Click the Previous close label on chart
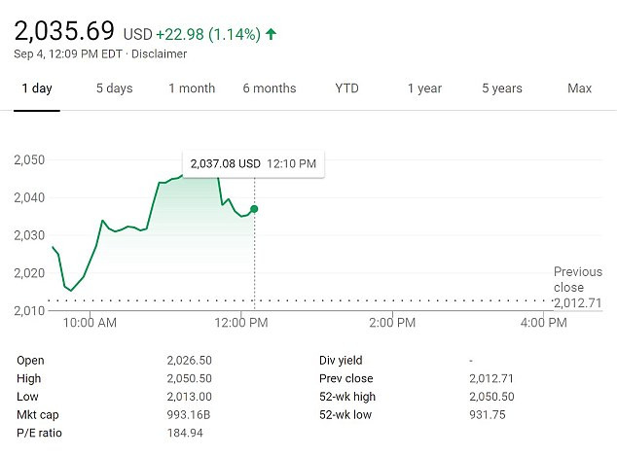Image resolution: width=617 pixels, height=456 pixels. [x=577, y=280]
